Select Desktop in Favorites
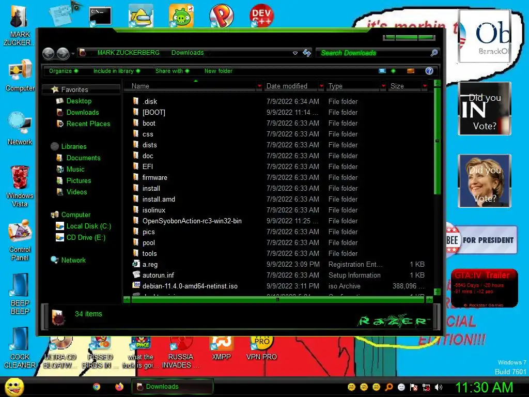 pos(79,101)
